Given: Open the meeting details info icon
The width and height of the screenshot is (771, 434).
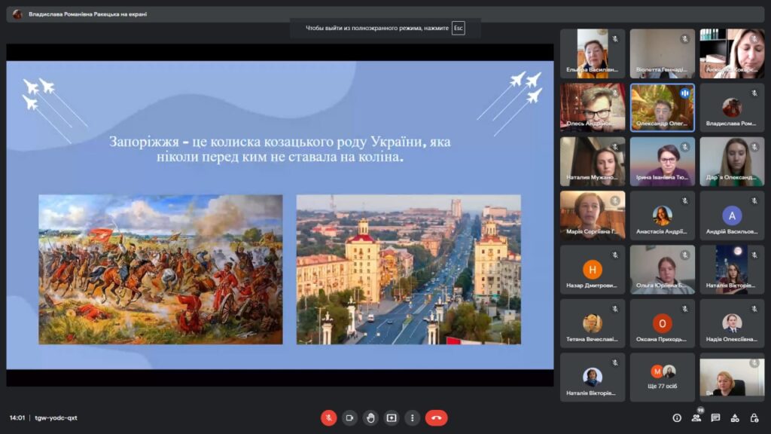Looking at the screenshot, I should 677,417.
